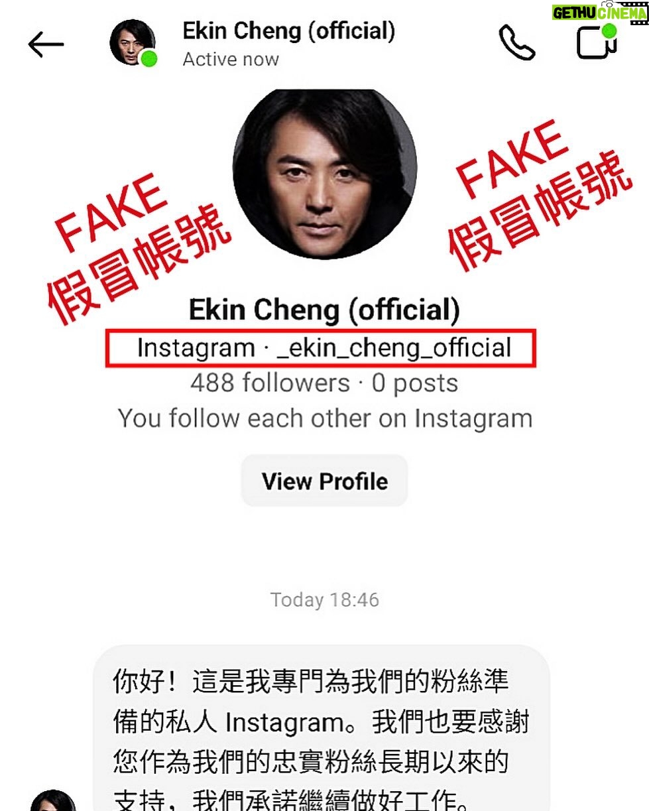Start a voice call with phone icon
Screen dimensions: 649x811
(516, 42)
